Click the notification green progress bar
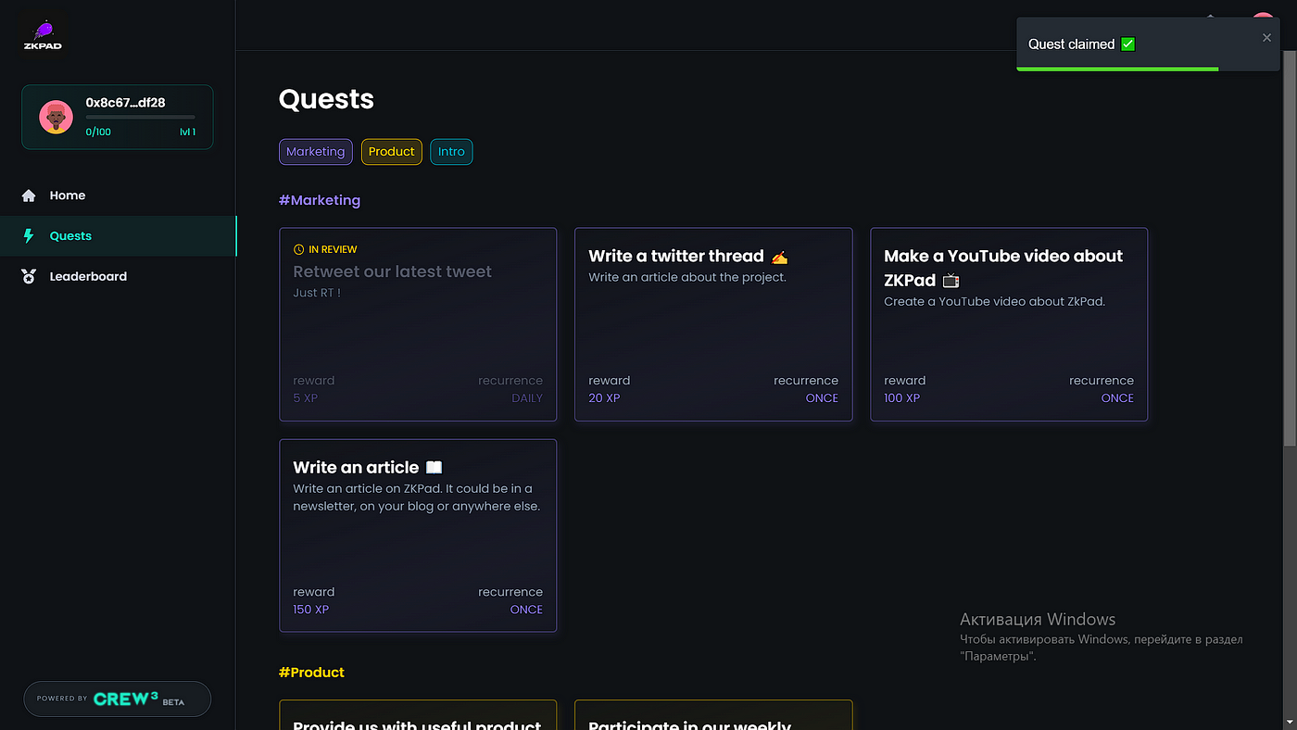This screenshot has height=730, width=1297. click(x=1117, y=69)
